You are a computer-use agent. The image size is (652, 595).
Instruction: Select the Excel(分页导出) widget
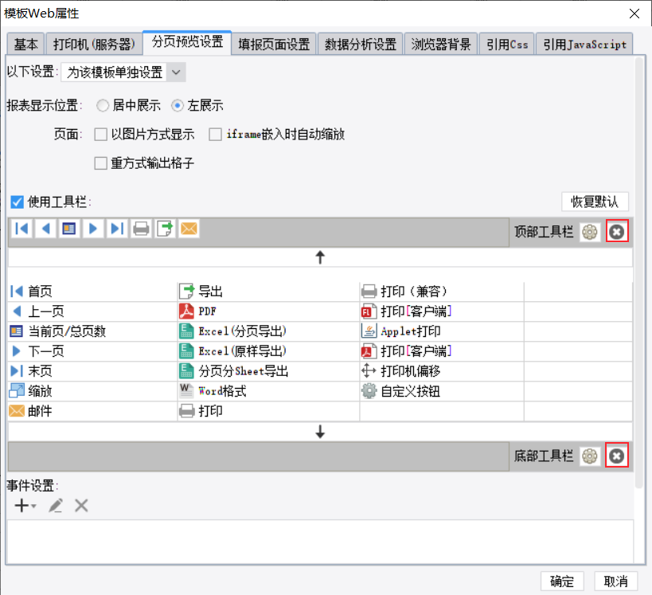point(268,331)
